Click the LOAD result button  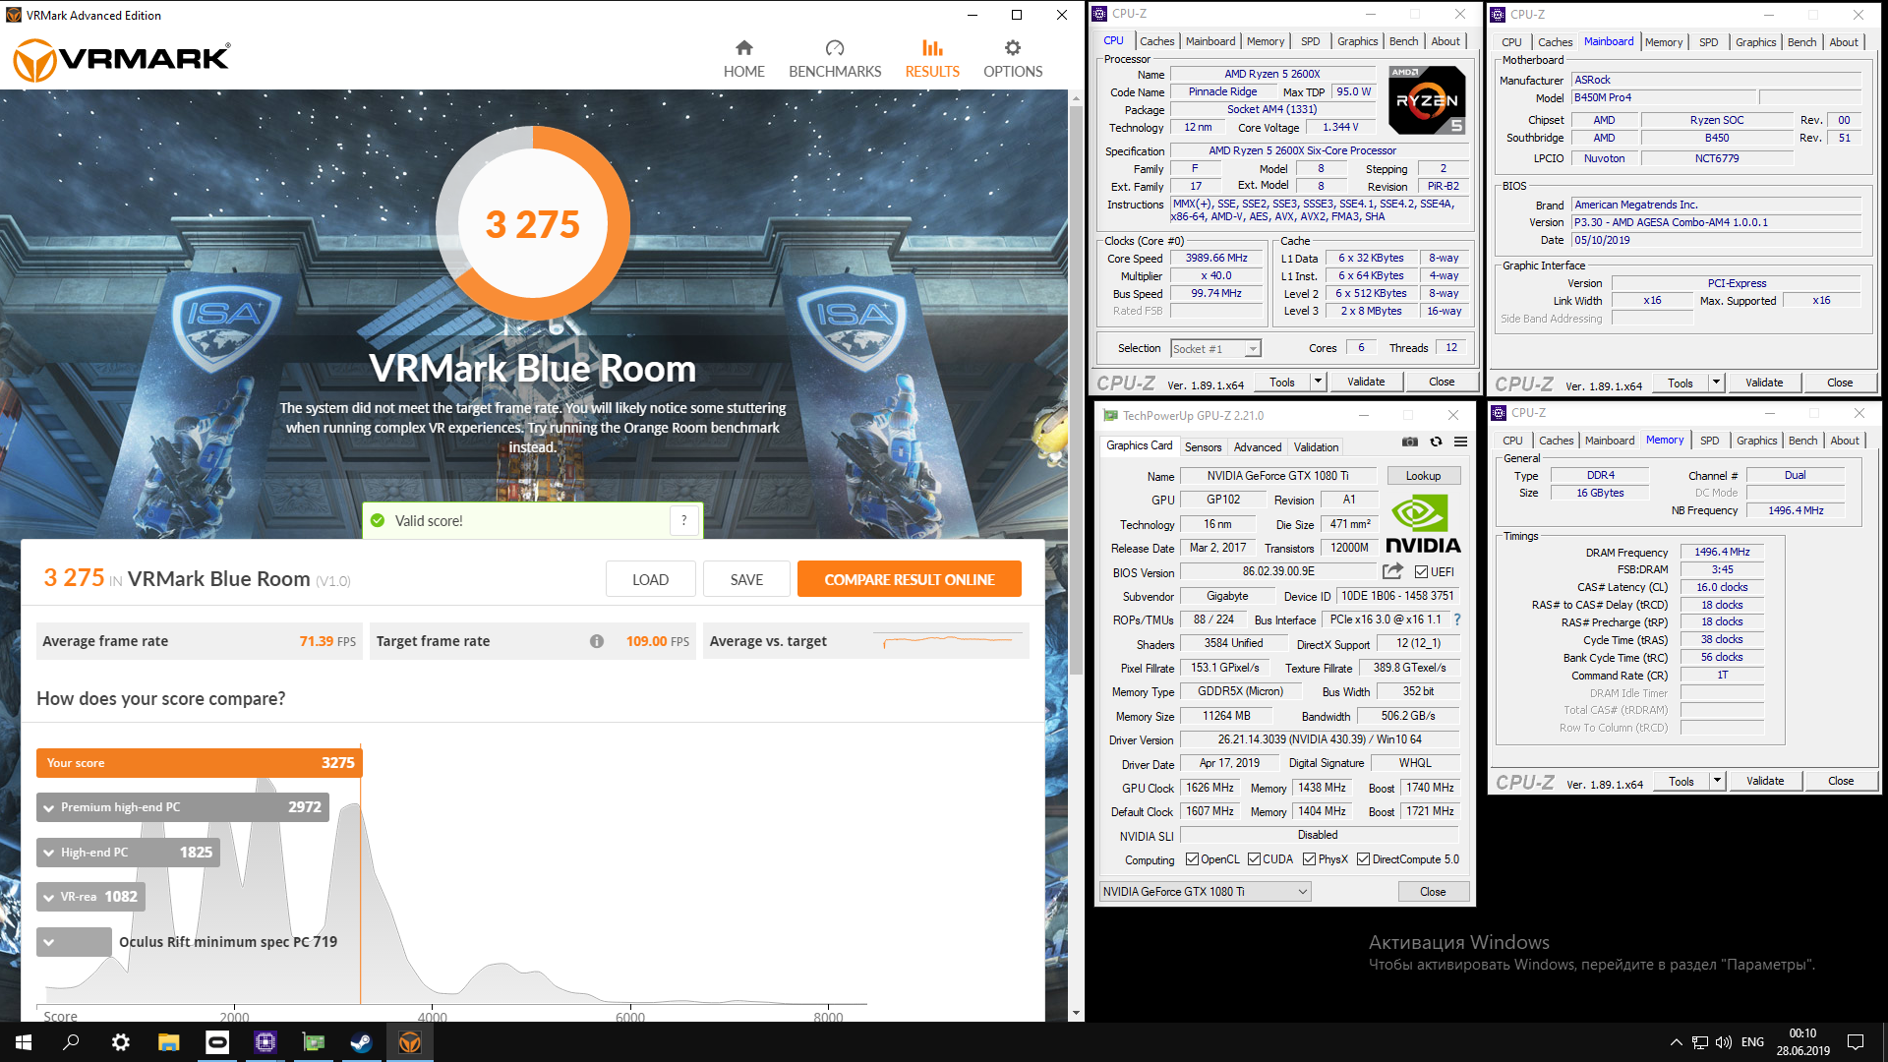click(650, 579)
